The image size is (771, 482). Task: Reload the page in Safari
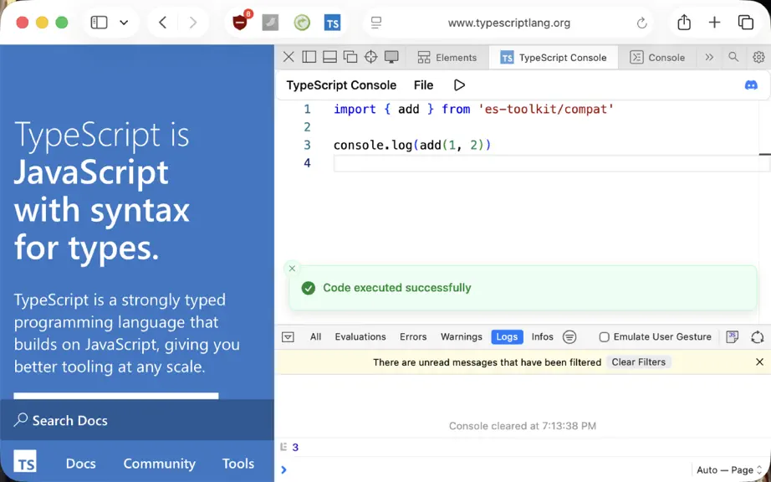tap(641, 23)
